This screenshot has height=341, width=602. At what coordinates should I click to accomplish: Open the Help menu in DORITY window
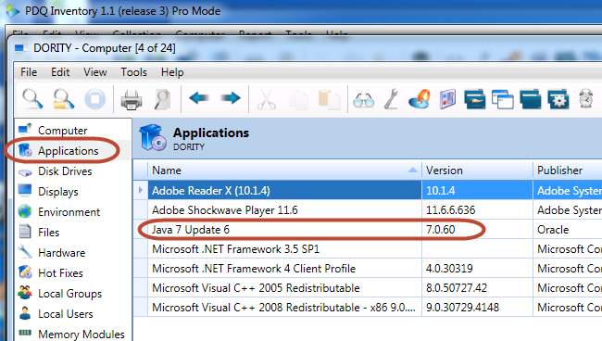point(172,72)
